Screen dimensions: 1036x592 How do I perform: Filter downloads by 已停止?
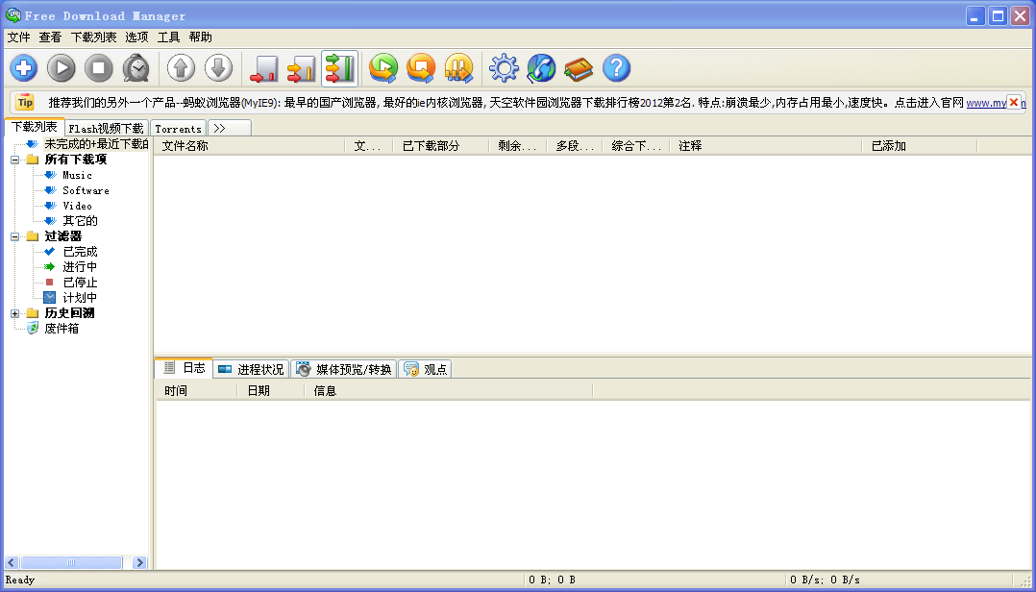click(80, 283)
